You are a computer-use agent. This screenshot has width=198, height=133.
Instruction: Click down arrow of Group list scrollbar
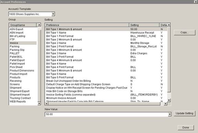click(x=39, y=103)
